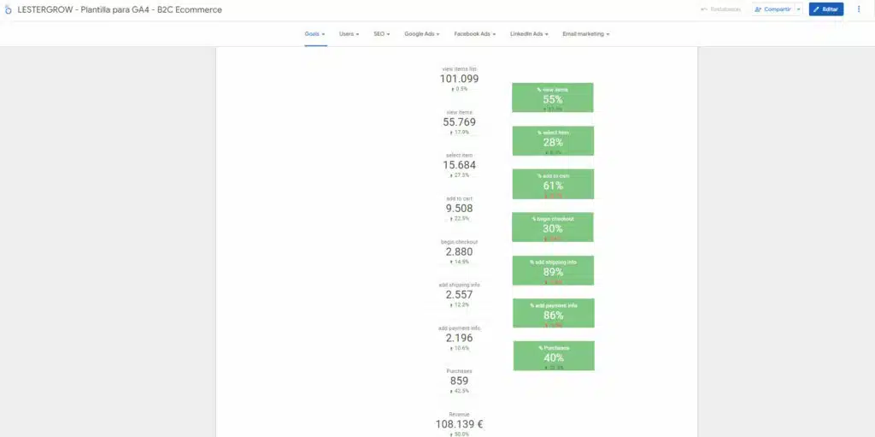This screenshot has width=875, height=437.
Task: Click the % select item 28% scorecard
Action: (553, 141)
